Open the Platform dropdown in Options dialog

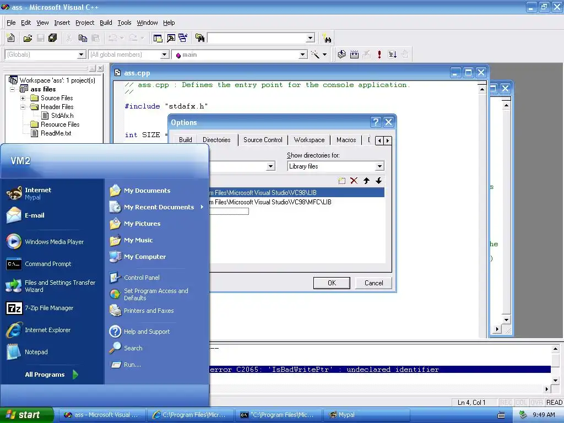click(271, 166)
